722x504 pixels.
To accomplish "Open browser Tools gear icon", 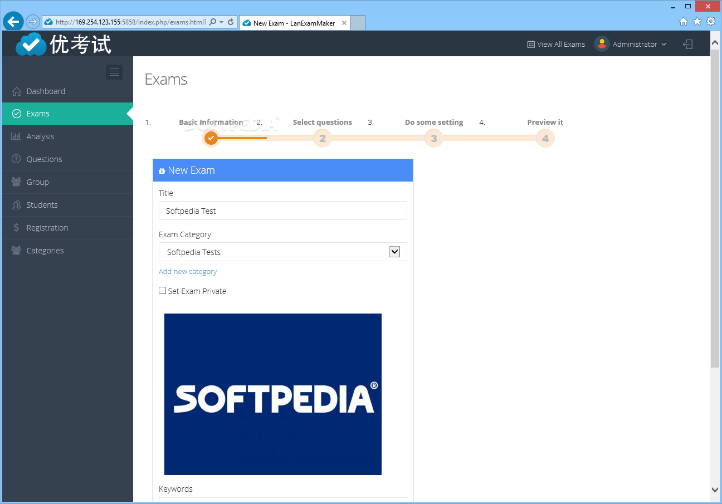I will pos(711,22).
